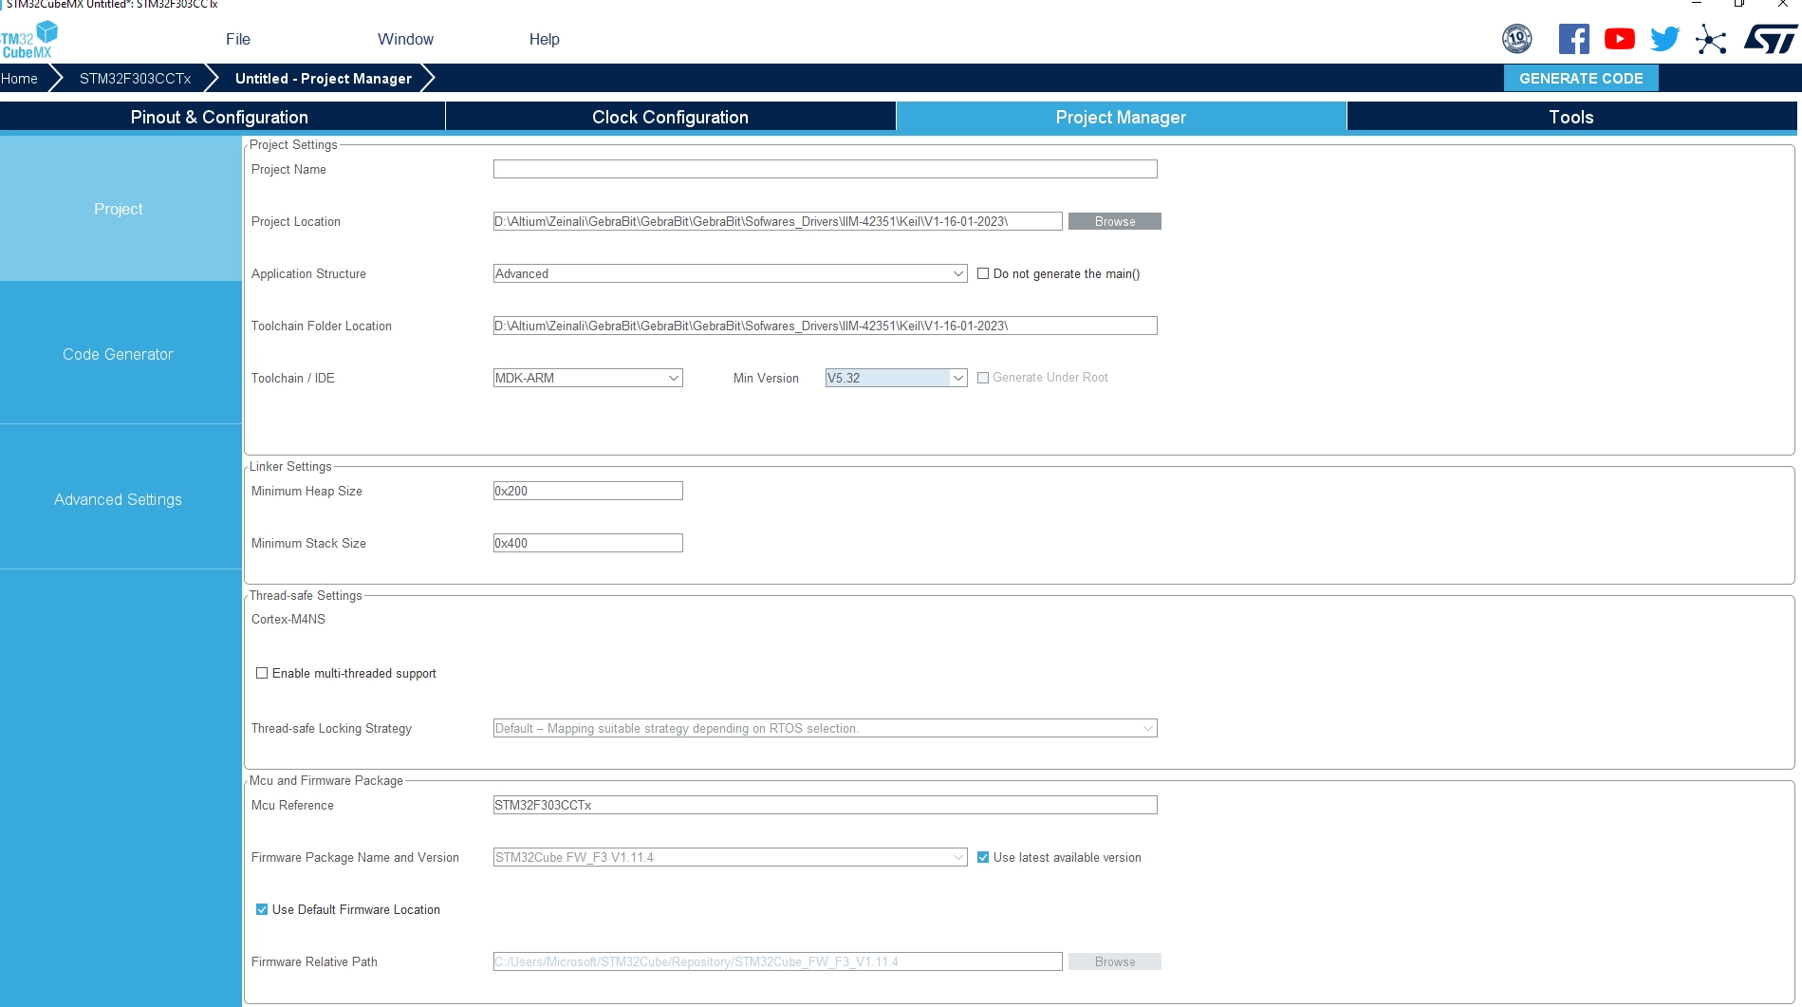Click the Toolchain Folder Location field
Viewport: 1802px width, 1007px height.
click(826, 326)
